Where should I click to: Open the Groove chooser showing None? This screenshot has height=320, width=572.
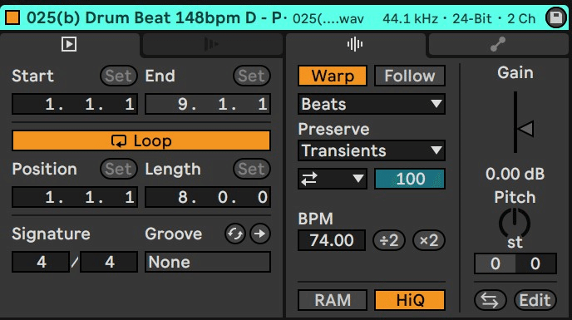tap(208, 262)
